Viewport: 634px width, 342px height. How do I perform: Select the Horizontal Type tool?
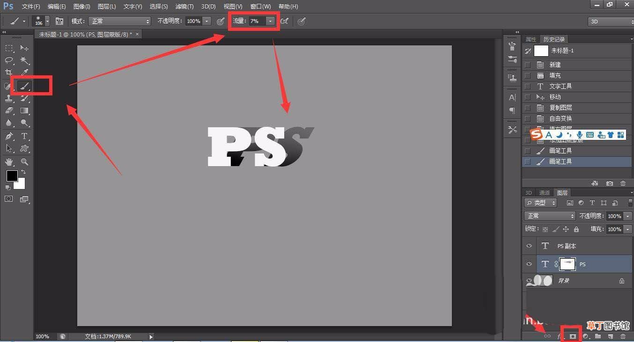coord(24,136)
